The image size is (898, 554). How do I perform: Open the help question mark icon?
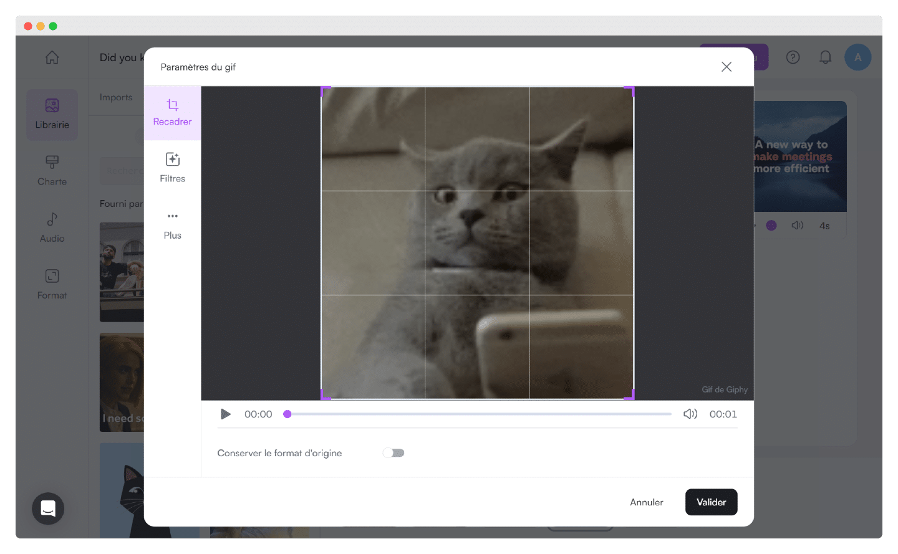point(793,57)
